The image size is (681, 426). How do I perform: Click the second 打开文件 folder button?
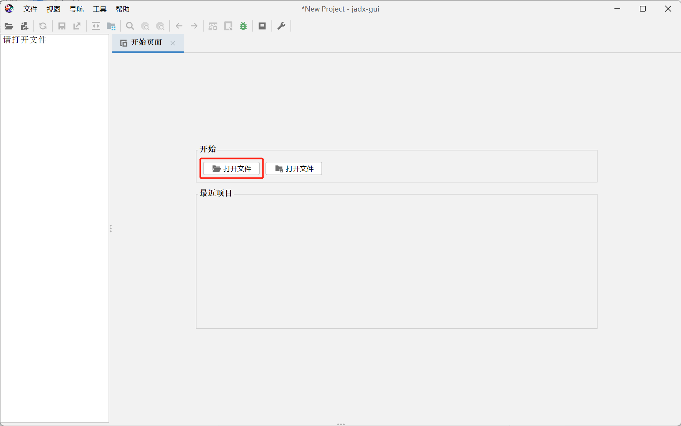(294, 168)
